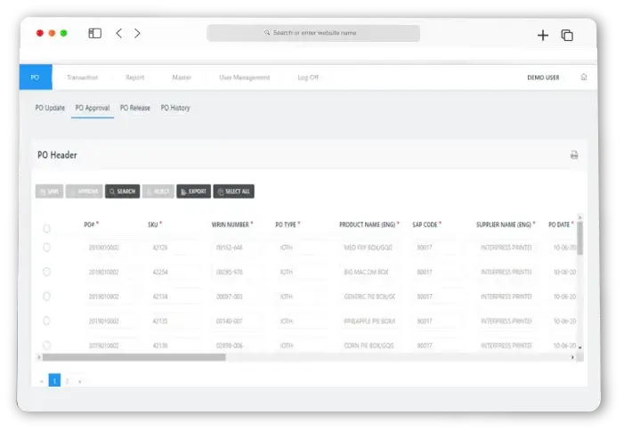Toggle the browser sidebar icon
This screenshot has height=432, width=624.
point(94,34)
